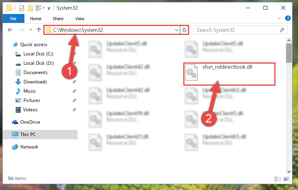This screenshot has height=190, width=298.
Task: Toggle pin icon beside Videos
Action: pyautogui.click(x=74, y=110)
